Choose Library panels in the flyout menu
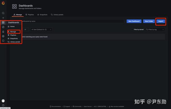Screen dimensions: 171x109 [x=14, y=42]
